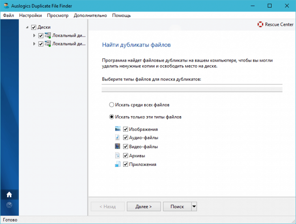Select Искать среди всех файлов option
296x224 pixels.
112,105
